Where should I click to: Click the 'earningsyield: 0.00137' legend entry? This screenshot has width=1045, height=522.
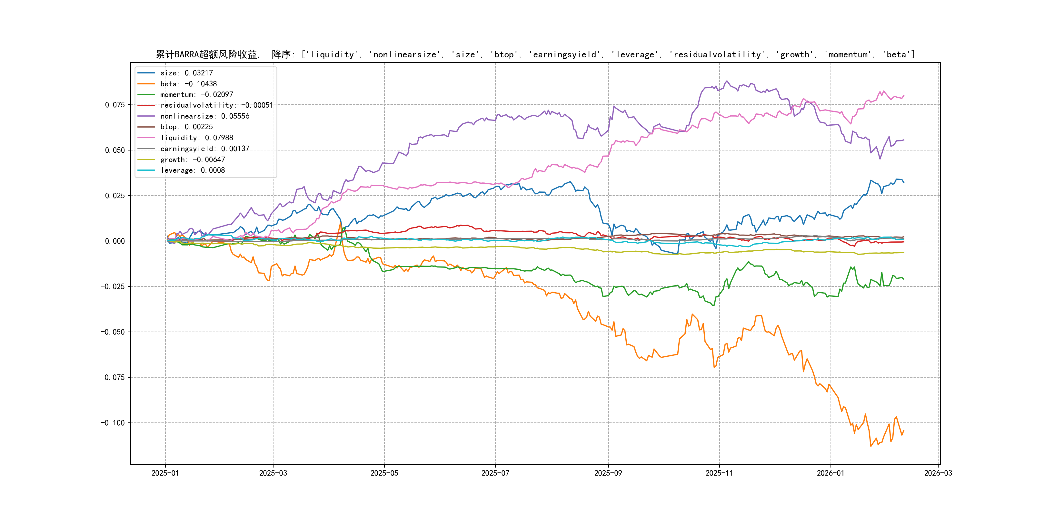[204, 149]
